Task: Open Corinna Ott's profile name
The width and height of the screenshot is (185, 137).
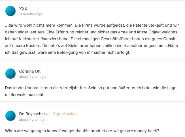Action: pos(30,71)
